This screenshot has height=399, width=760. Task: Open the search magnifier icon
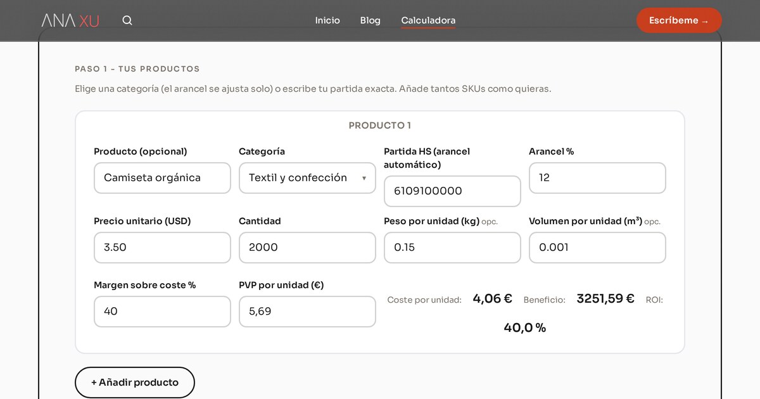click(x=127, y=20)
